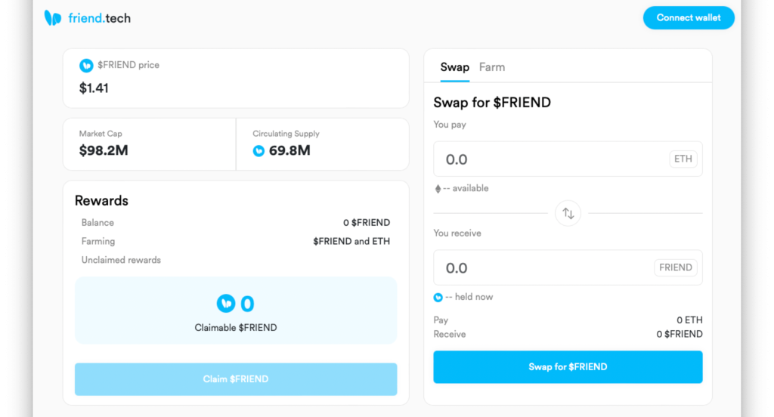Select the Swap tab
The width and height of the screenshot is (774, 417).
pyautogui.click(x=454, y=67)
